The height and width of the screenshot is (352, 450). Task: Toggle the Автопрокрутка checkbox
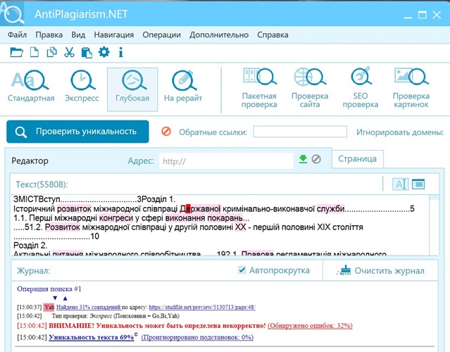tap(242, 270)
